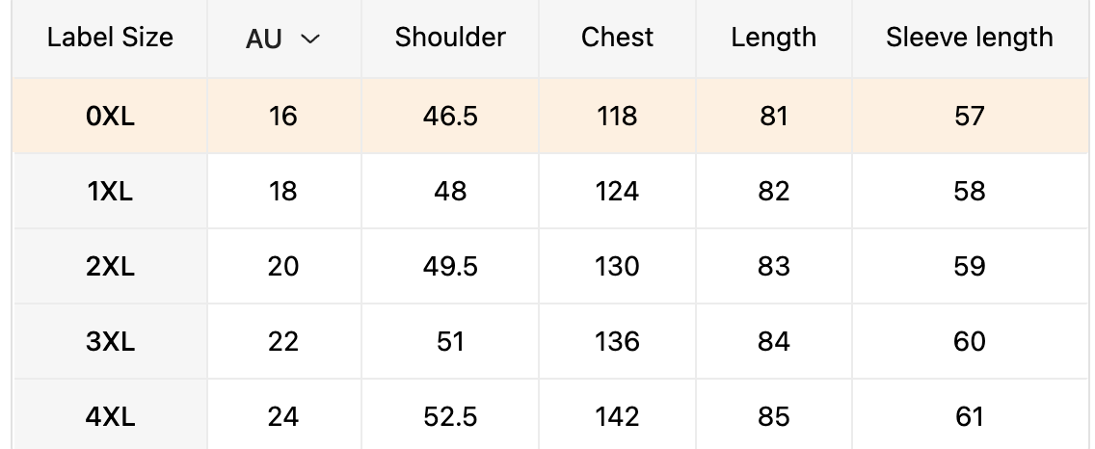This screenshot has height=449, width=1095.
Task: Click AU size 18 cell
Action: tap(283, 191)
